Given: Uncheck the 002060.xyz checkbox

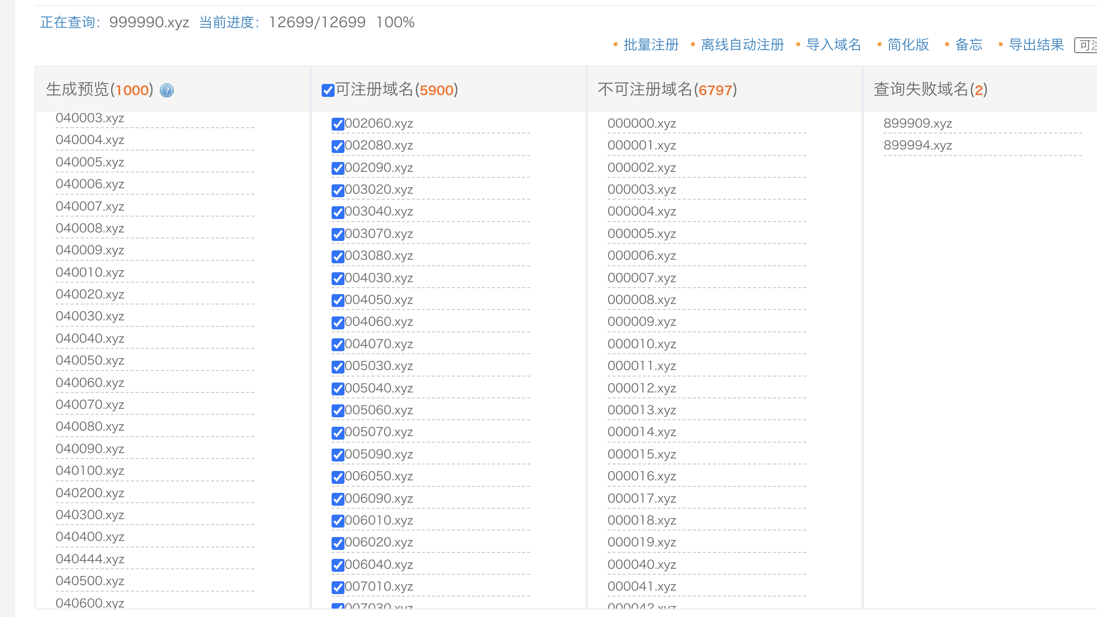Looking at the screenshot, I should 338,124.
